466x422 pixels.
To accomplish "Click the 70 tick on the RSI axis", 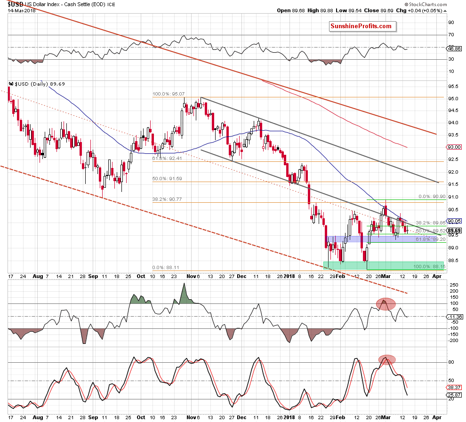I will 451,35.
